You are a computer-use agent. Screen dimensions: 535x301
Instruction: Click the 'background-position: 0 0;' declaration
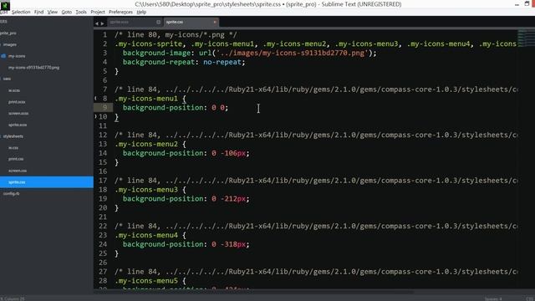176,108
